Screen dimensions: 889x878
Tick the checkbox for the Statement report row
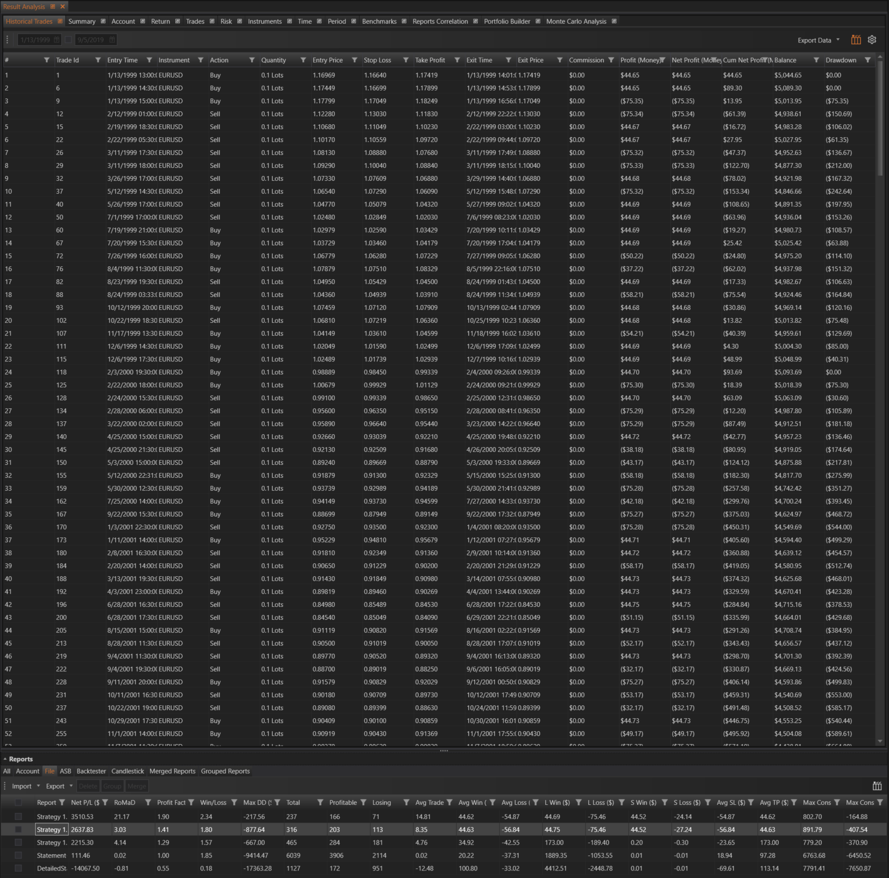coord(18,855)
